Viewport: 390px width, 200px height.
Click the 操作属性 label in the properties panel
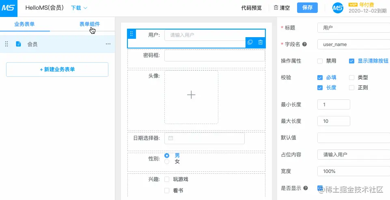click(291, 61)
